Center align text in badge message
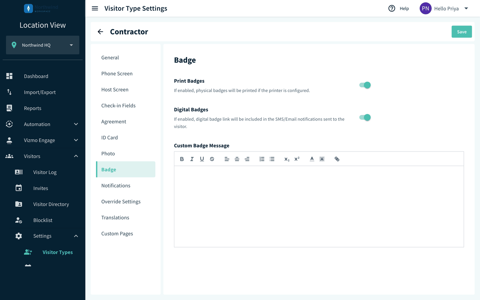 (237, 159)
